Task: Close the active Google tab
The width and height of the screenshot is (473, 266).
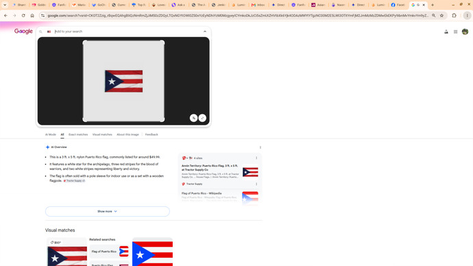Action: (x=424, y=5)
